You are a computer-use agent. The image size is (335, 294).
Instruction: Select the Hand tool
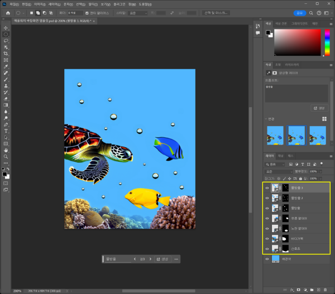[x=6, y=150]
